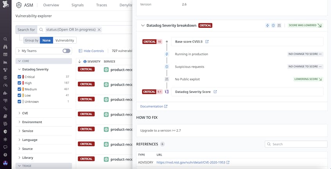Screen dimensions: 331x169
Task: Expand the Service facet
Action: [x=19, y=131]
